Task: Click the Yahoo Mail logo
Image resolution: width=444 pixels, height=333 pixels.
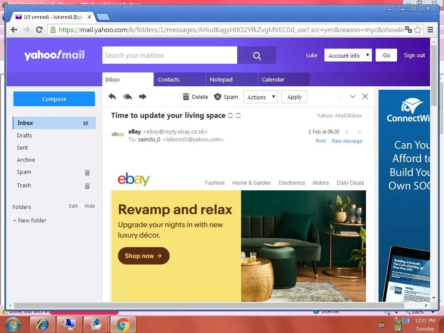Action: tap(54, 55)
